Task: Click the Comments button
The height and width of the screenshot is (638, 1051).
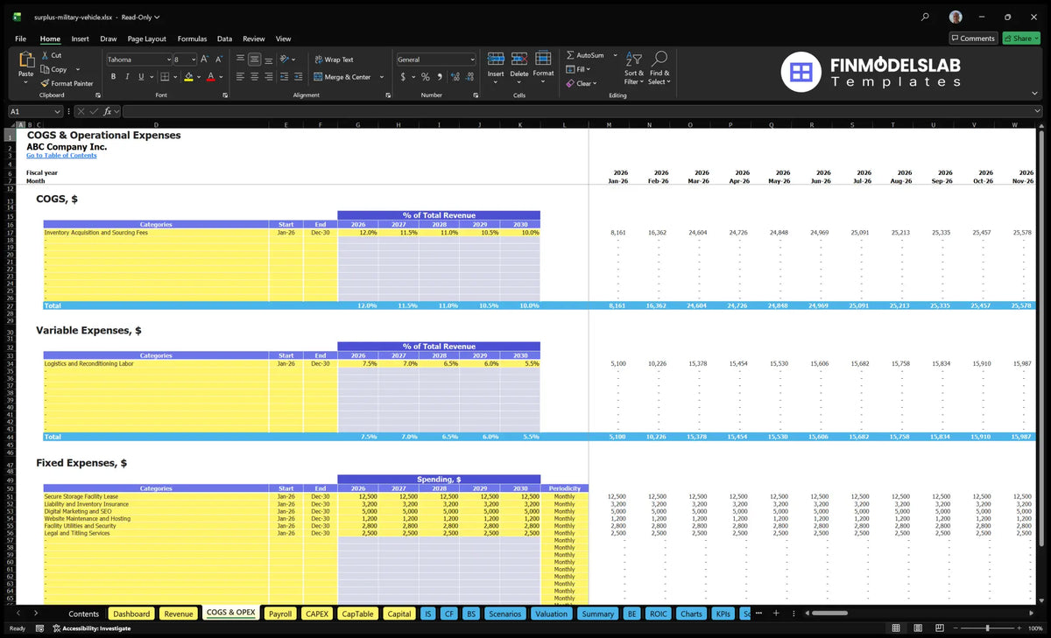Action: click(973, 38)
